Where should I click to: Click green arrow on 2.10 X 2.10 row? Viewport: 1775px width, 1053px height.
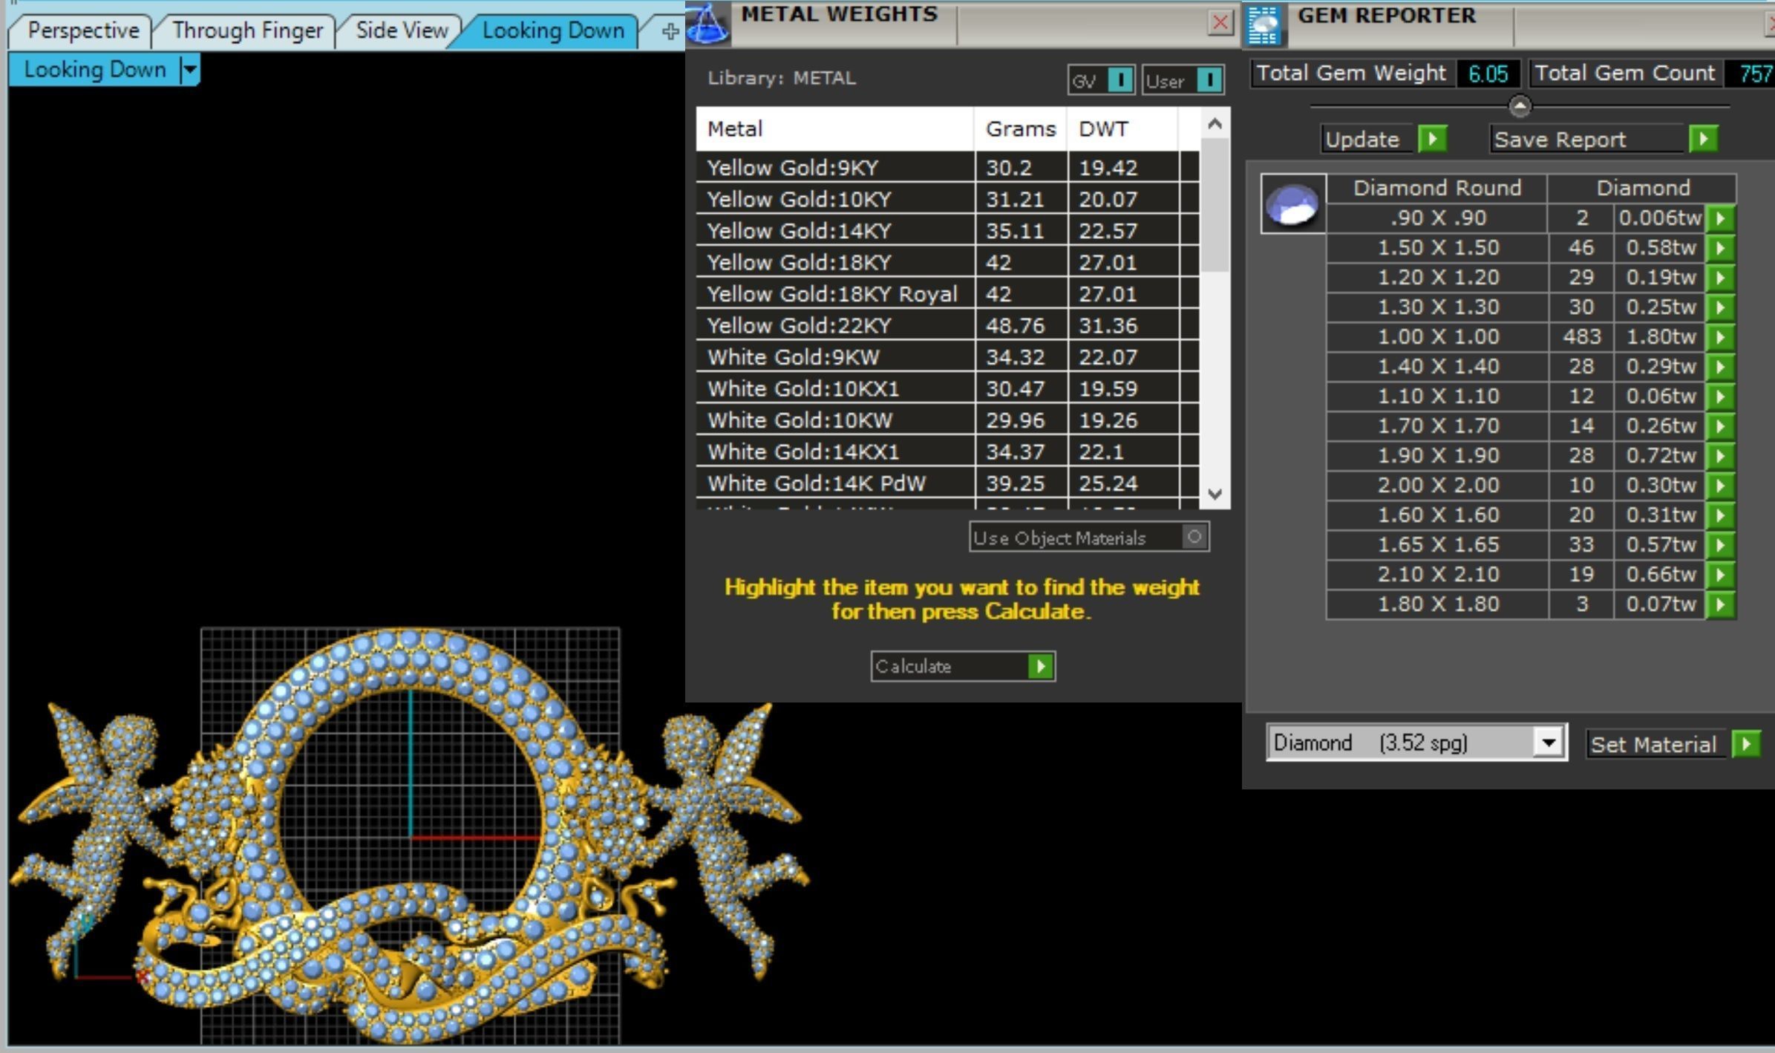[1721, 575]
